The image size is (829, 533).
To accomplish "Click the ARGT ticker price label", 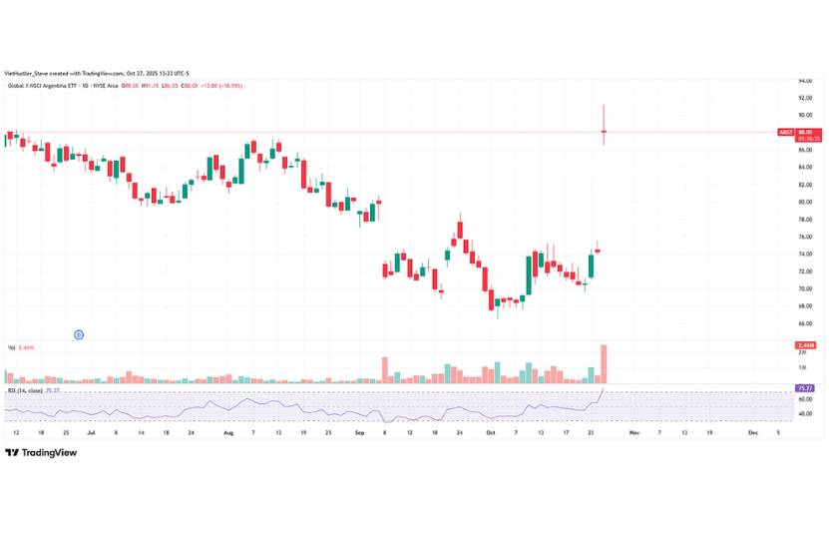I will tap(783, 132).
